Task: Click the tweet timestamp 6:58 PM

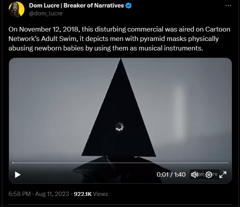Action: [x=20, y=194]
